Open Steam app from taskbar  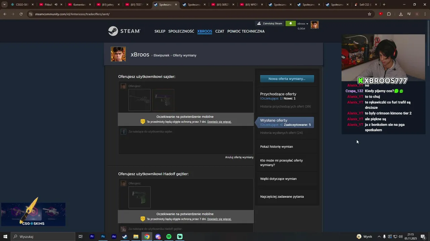point(125,237)
